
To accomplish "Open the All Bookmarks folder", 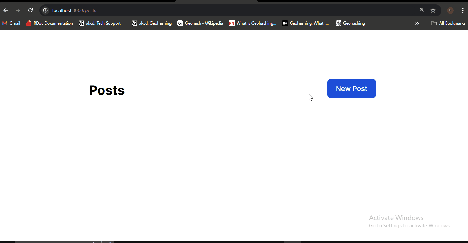I will pos(448,23).
